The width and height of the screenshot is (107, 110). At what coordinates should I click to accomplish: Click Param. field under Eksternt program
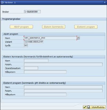[63, 91]
